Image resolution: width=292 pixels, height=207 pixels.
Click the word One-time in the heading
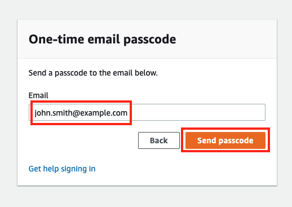56,39
